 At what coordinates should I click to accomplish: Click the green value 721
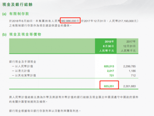[111, 76]
